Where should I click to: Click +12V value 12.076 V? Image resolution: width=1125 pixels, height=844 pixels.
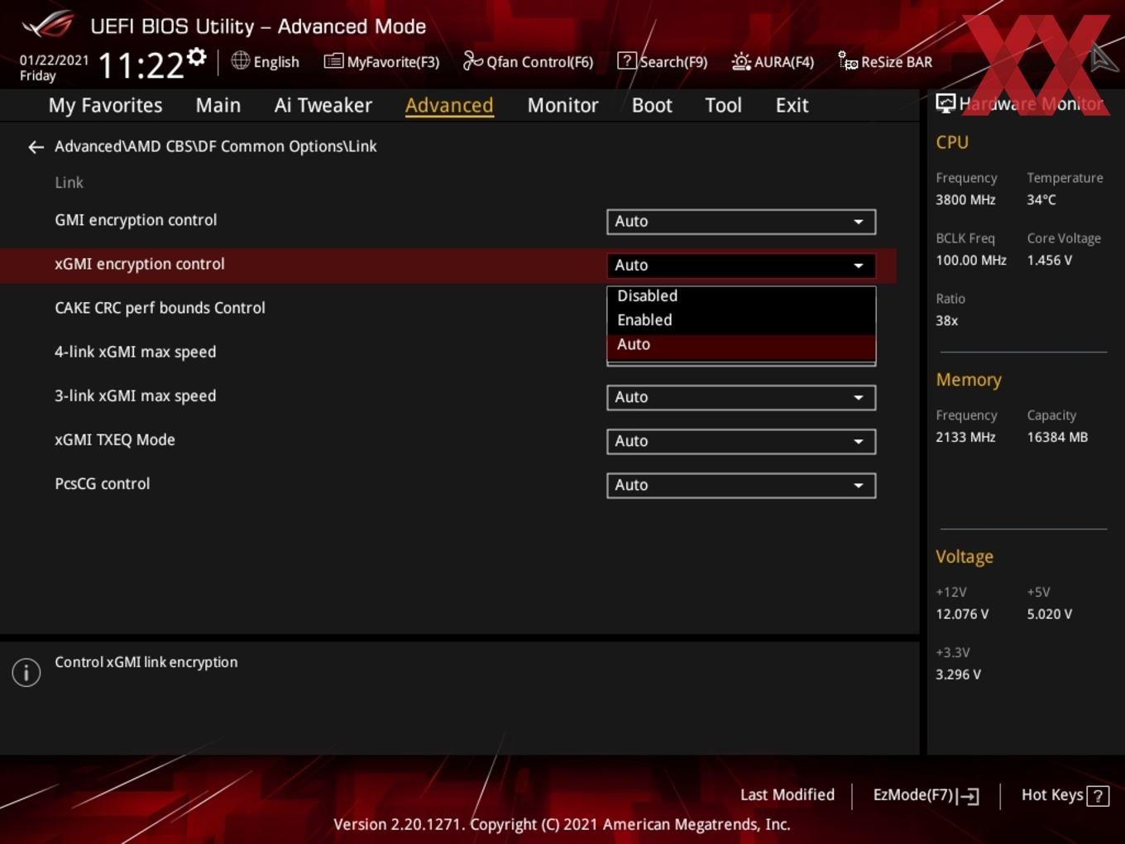tap(962, 614)
